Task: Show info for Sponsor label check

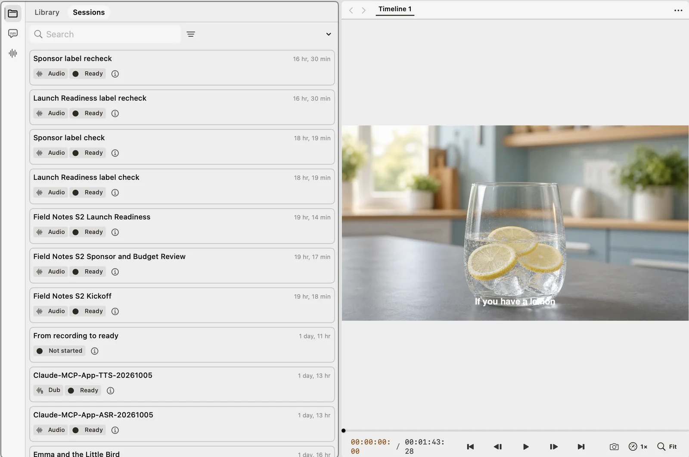Action: coord(115,153)
